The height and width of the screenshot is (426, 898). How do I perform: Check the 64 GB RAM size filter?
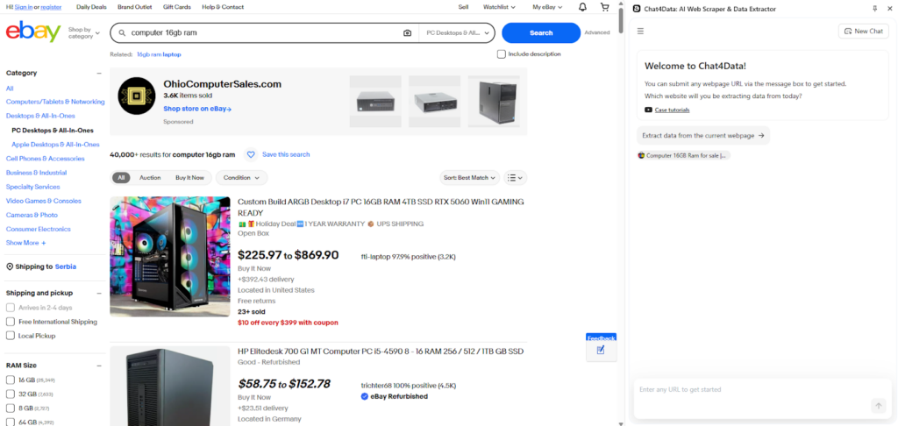coord(11,422)
